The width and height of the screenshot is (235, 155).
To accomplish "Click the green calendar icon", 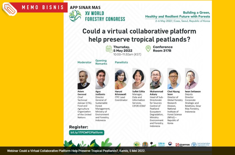I will (x=109, y=49).
